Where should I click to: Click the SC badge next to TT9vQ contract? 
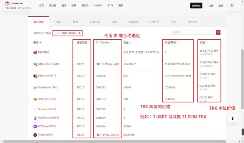coord(98,135)
